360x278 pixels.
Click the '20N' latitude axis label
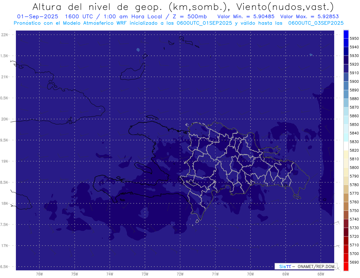point(4,119)
